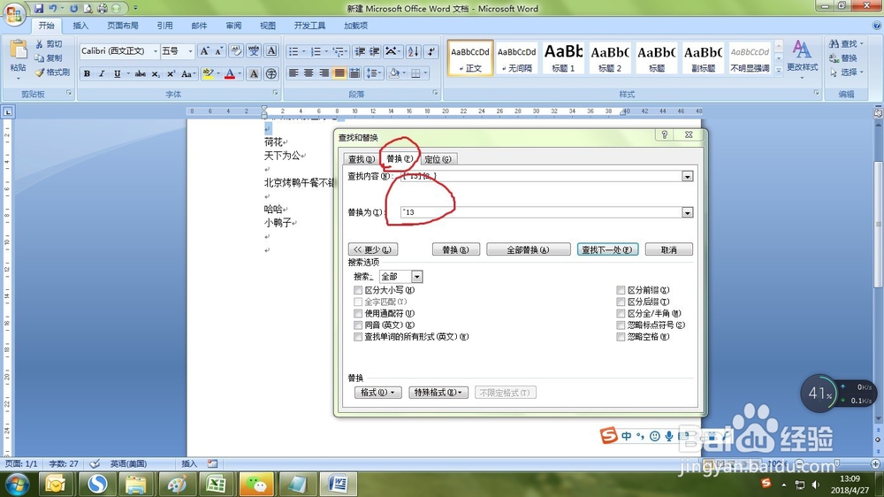Enable 区分后缀 checkbox
The height and width of the screenshot is (497, 884).
621,302
